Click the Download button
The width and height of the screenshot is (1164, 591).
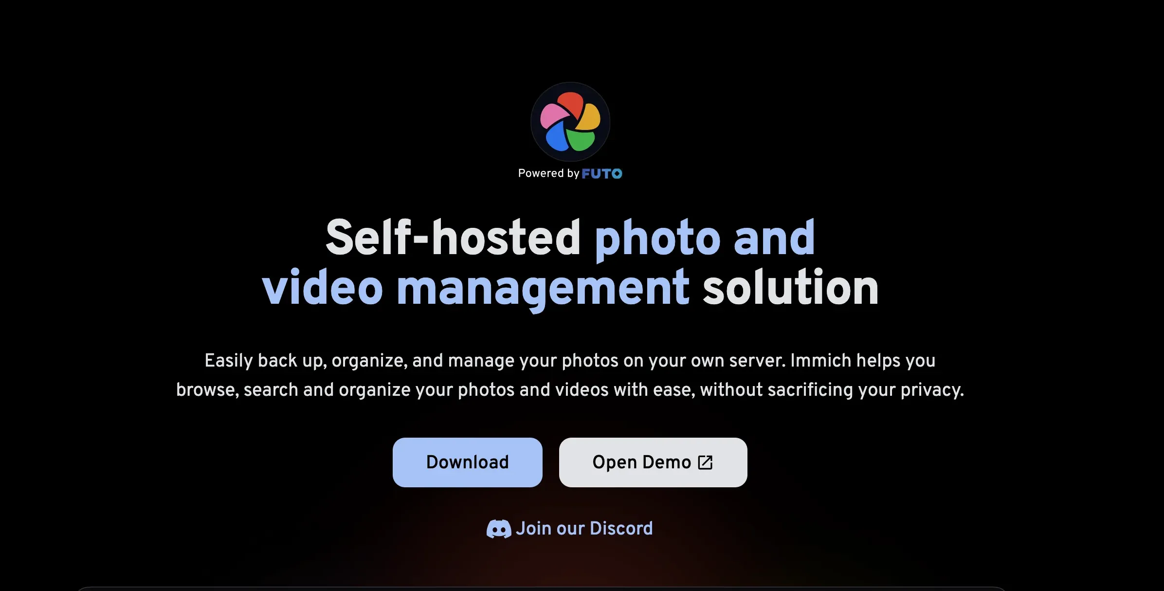[x=468, y=462]
